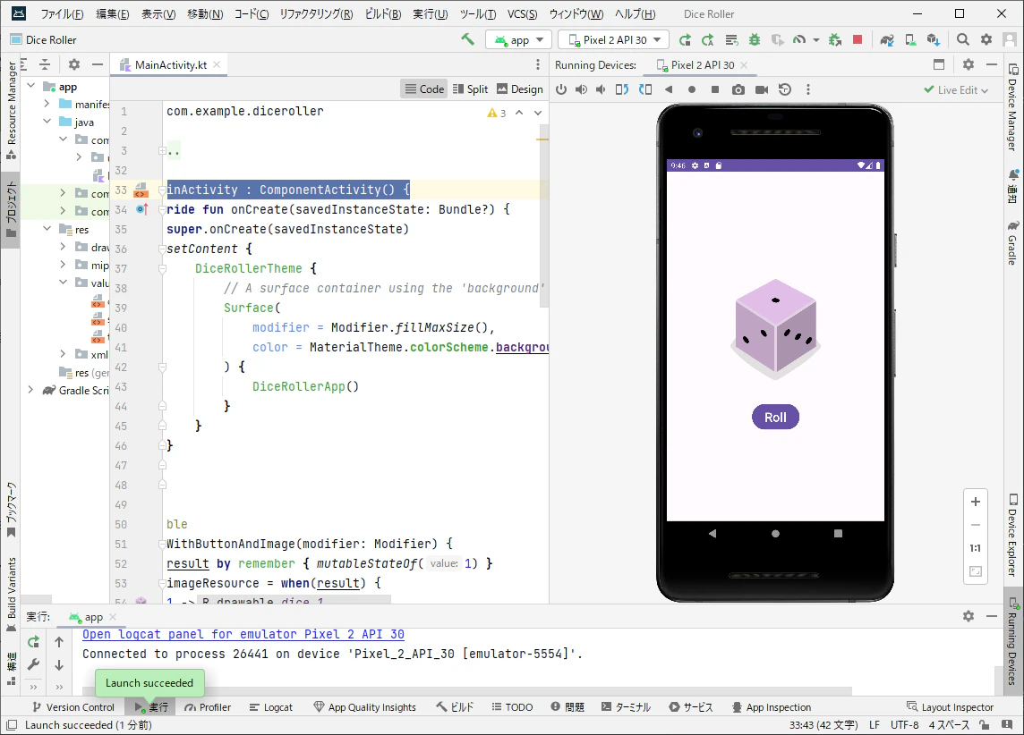Open the app run configuration dropdown
Image resolution: width=1024 pixels, height=735 pixels.
click(x=518, y=39)
